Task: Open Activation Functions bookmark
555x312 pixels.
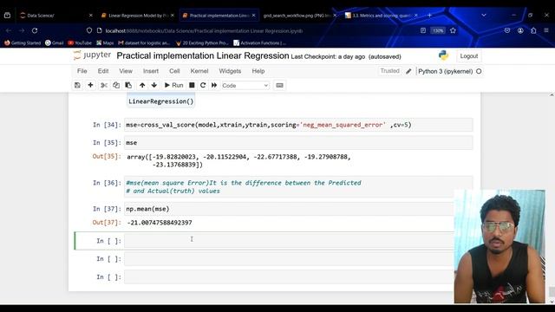Action: click(x=260, y=42)
